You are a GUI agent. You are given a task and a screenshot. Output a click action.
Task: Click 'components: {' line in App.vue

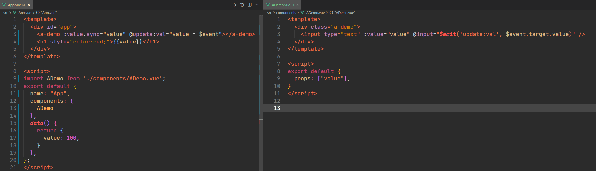pos(52,101)
